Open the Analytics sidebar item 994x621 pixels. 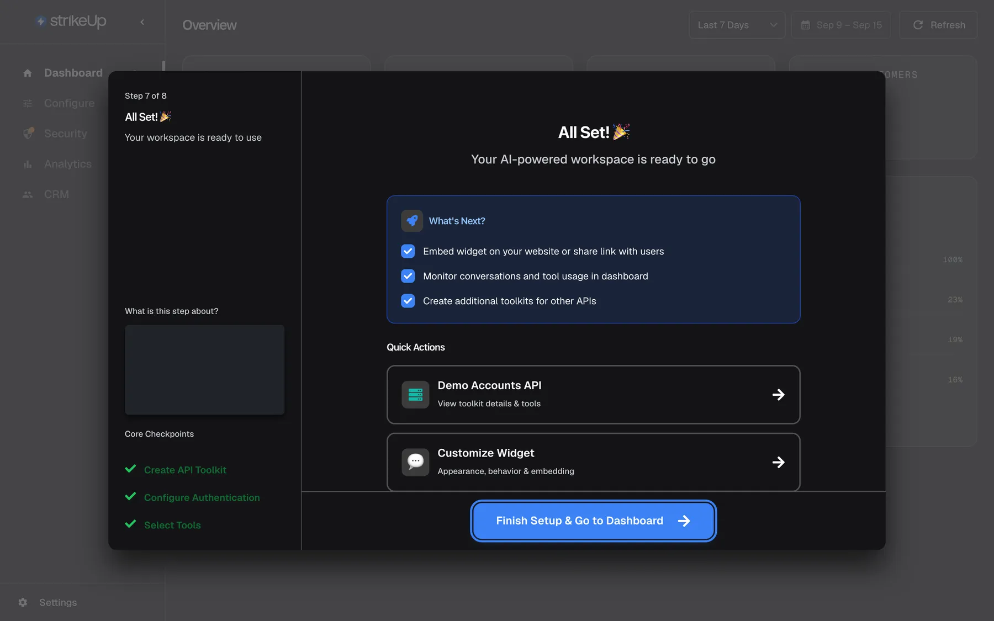(x=68, y=164)
